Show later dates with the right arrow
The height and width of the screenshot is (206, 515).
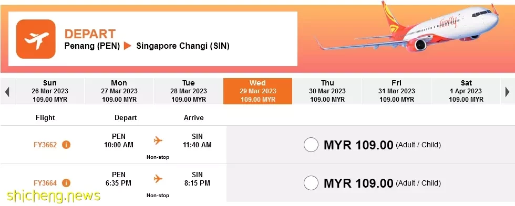[x=507, y=91]
